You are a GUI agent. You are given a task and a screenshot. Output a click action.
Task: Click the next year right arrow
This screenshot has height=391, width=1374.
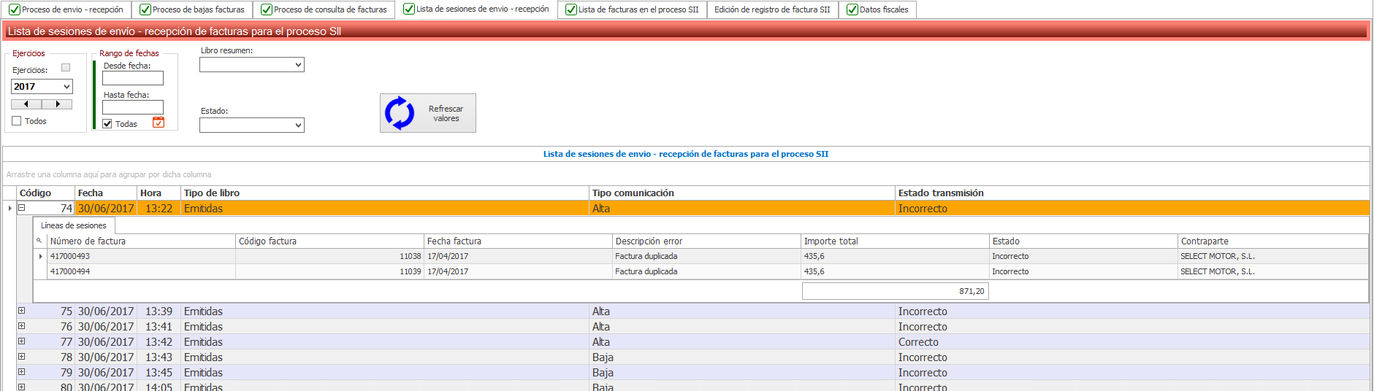(x=57, y=104)
